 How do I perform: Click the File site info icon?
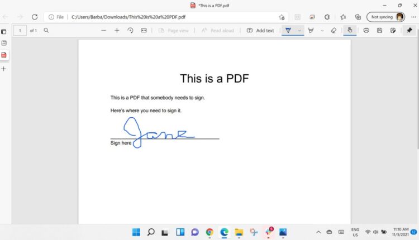(56, 17)
